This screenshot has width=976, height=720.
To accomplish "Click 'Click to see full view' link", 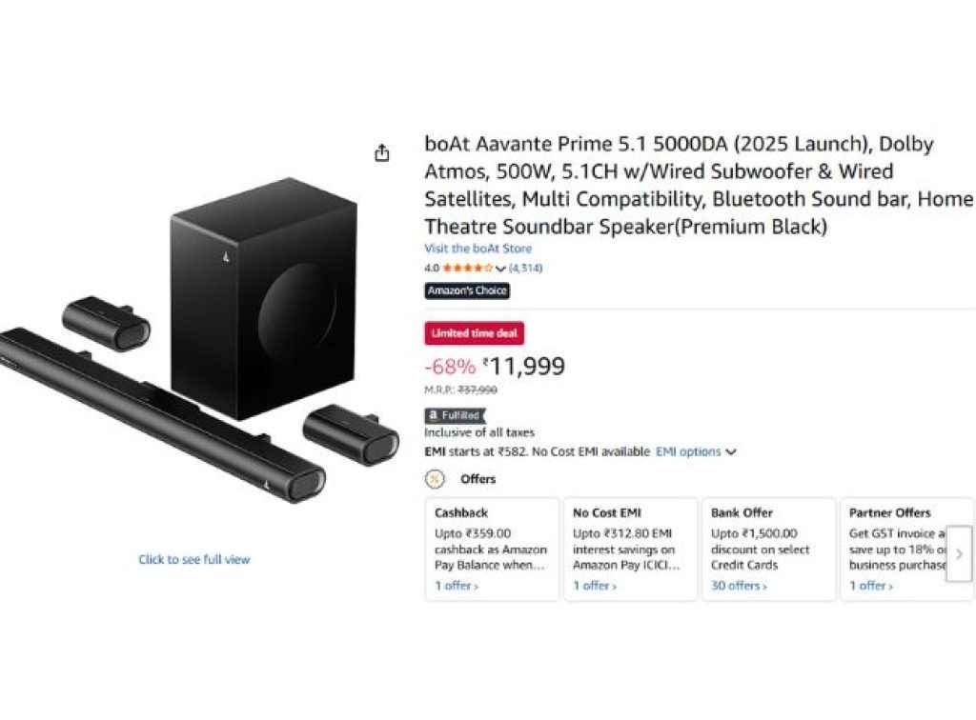I will 194,559.
